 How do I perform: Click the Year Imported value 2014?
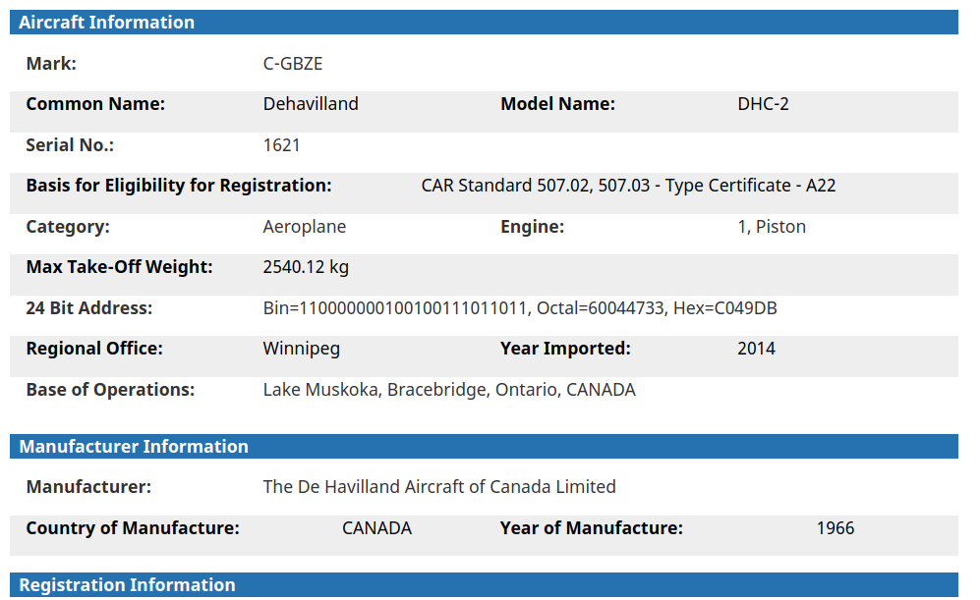click(x=756, y=349)
